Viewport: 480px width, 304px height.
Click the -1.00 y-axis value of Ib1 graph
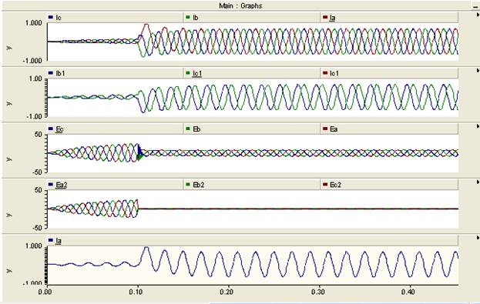coord(34,116)
